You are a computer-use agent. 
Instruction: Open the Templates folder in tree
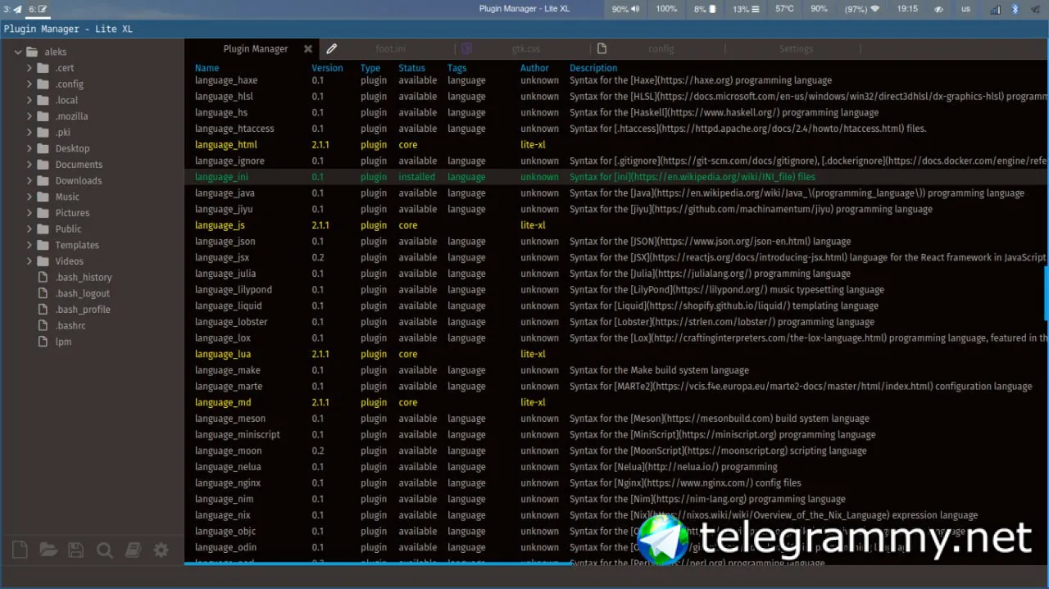point(77,245)
